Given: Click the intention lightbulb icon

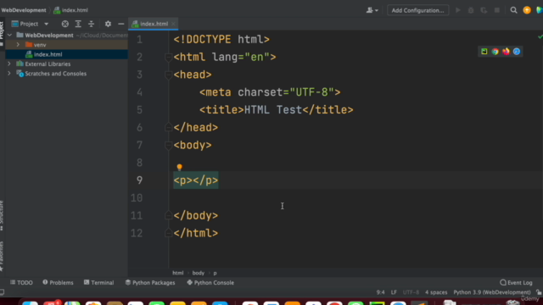Looking at the screenshot, I should pyautogui.click(x=179, y=168).
